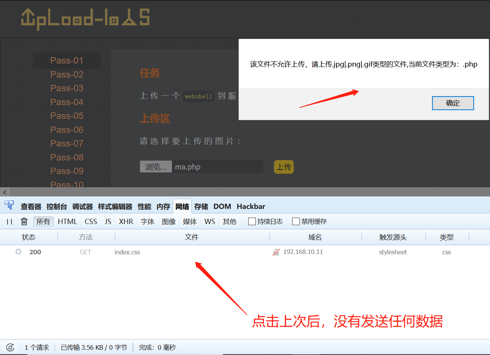
Task: Click the GET method cell
Action: click(x=85, y=252)
